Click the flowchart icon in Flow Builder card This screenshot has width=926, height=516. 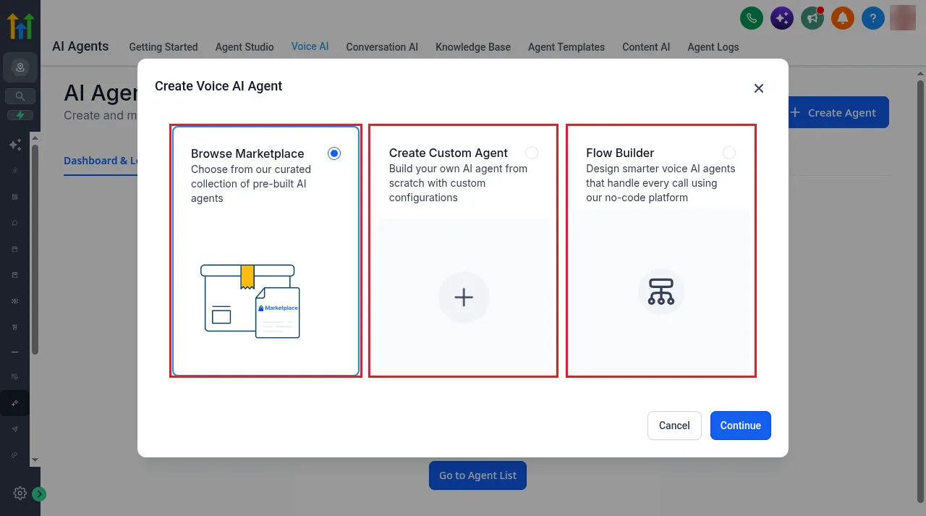coord(661,291)
